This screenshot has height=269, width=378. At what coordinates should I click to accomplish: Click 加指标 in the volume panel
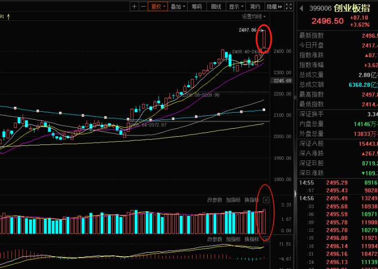[x=233, y=200]
